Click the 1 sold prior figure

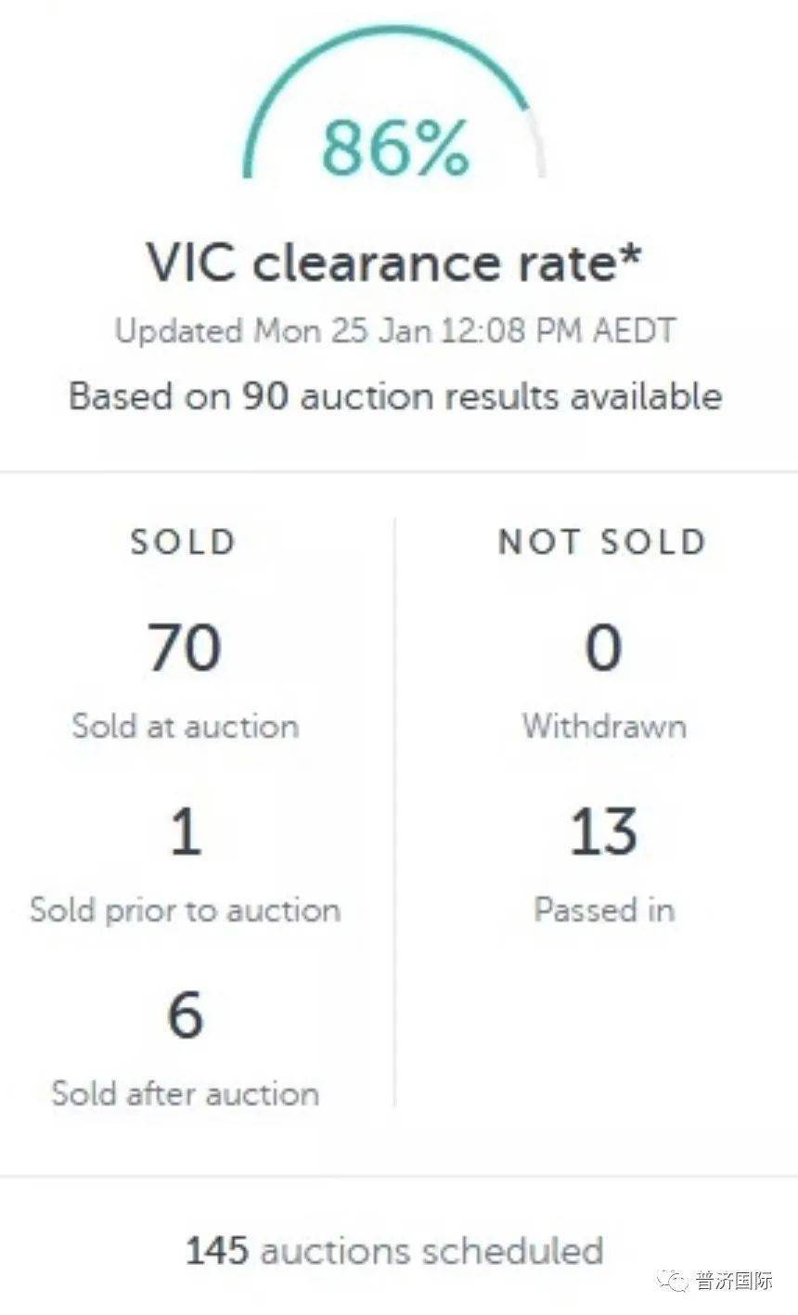[x=186, y=831]
